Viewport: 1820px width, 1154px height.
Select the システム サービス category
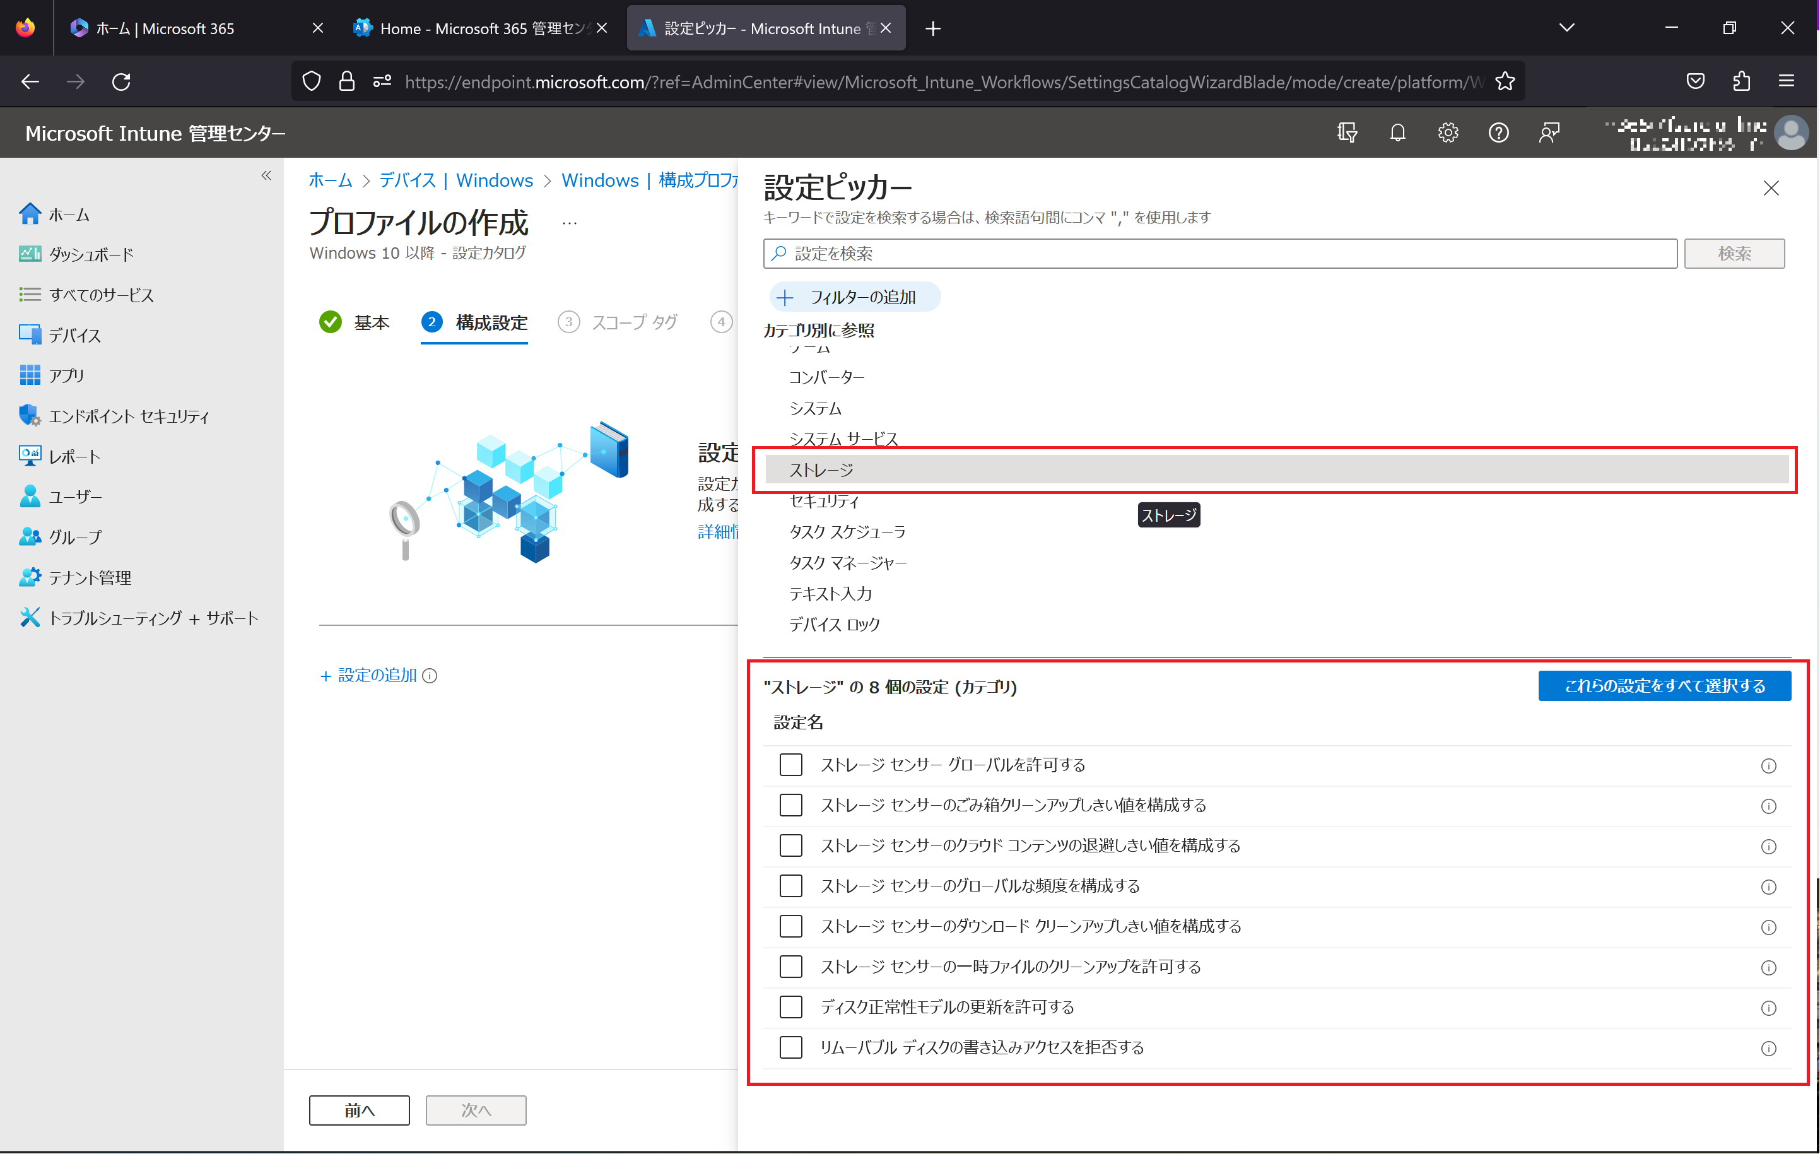(843, 439)
